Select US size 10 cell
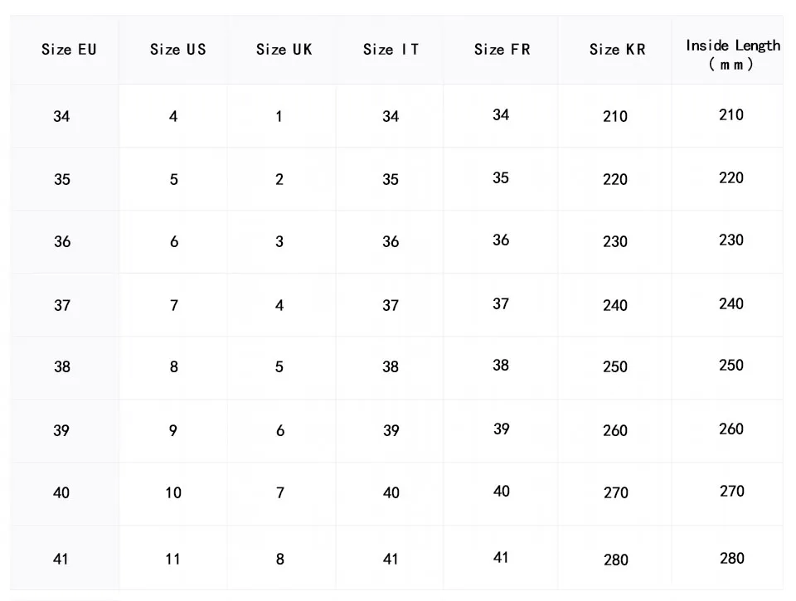This screenshot has width=796, height=601. pos(172,493)
